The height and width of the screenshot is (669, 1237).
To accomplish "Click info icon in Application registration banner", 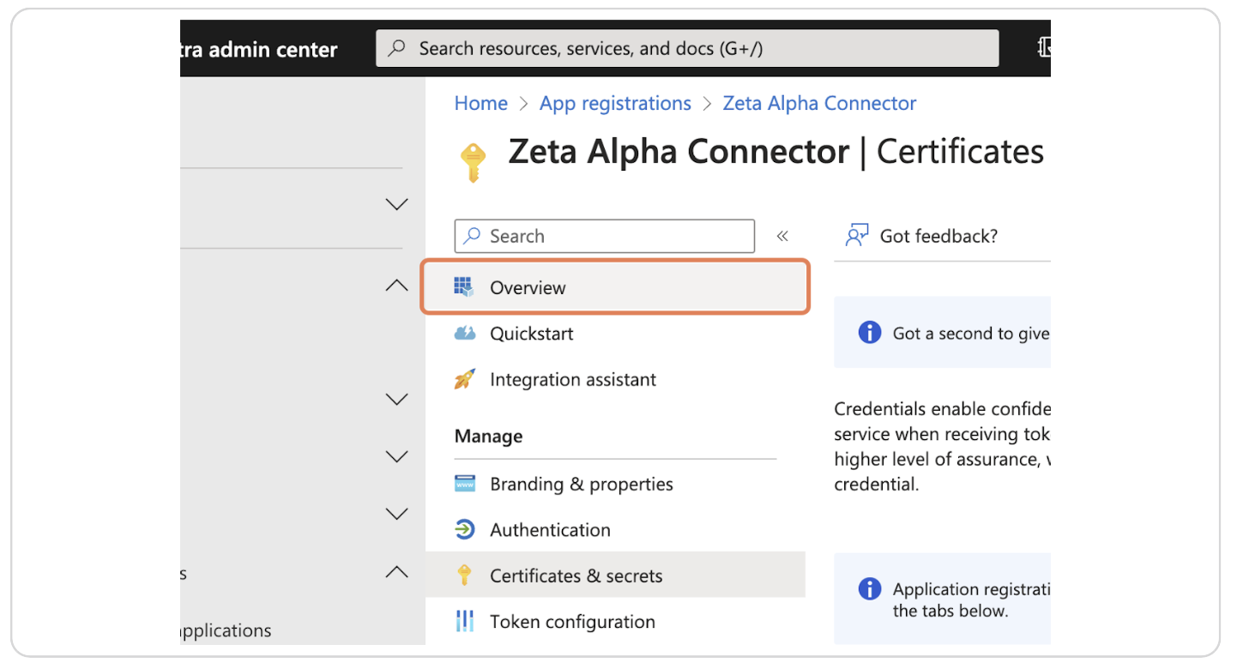I will tap(870, 589).
